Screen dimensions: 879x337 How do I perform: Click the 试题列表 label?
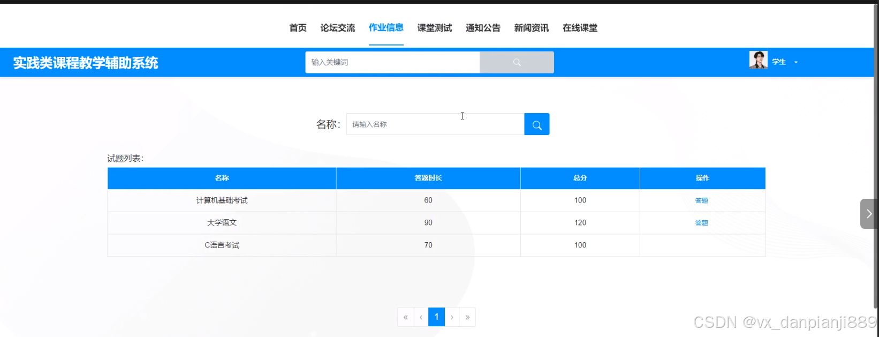click(x=125, y=159)
